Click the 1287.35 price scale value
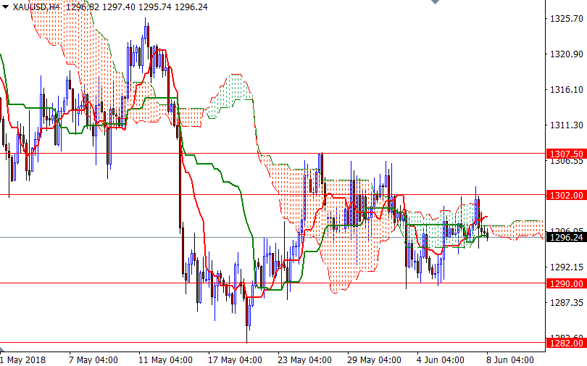The height and width of the screenshot is (366, 587). pyautogui.click(x=567, y=302)
